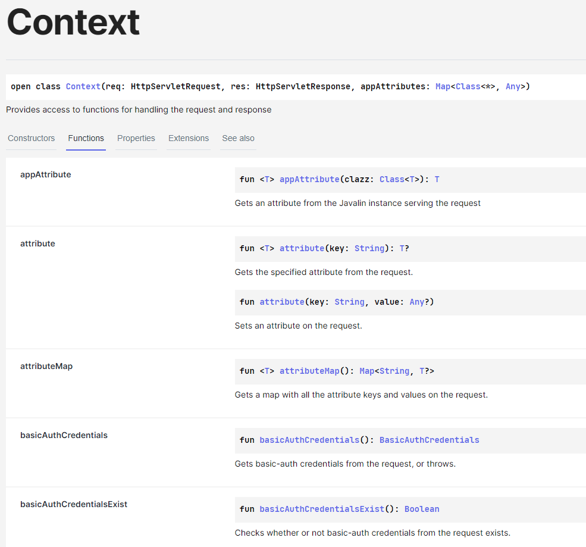Viewport: 586px width, 547px height.
Task: Open the Context class link in the signature
Action: pyautogui.click(x=83, y=86)
